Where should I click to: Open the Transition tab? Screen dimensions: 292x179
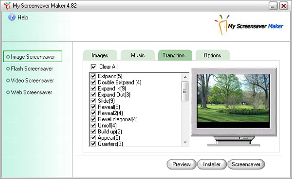click(175, 55)
